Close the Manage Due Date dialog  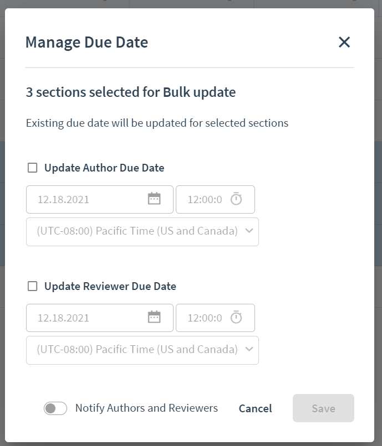(x=344, y=42)
